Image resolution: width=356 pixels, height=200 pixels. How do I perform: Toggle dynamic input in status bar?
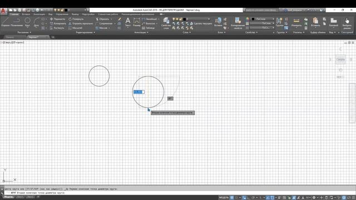[244, 198]
